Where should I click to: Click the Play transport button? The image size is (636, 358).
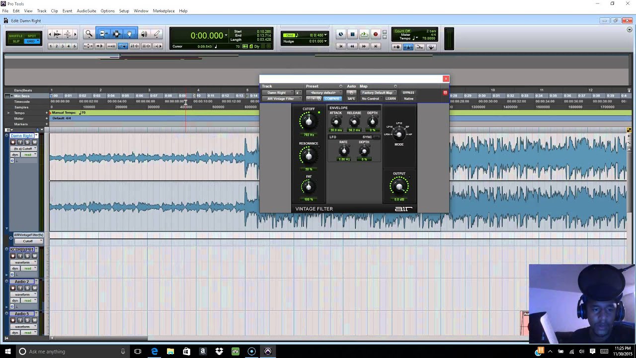364,34
